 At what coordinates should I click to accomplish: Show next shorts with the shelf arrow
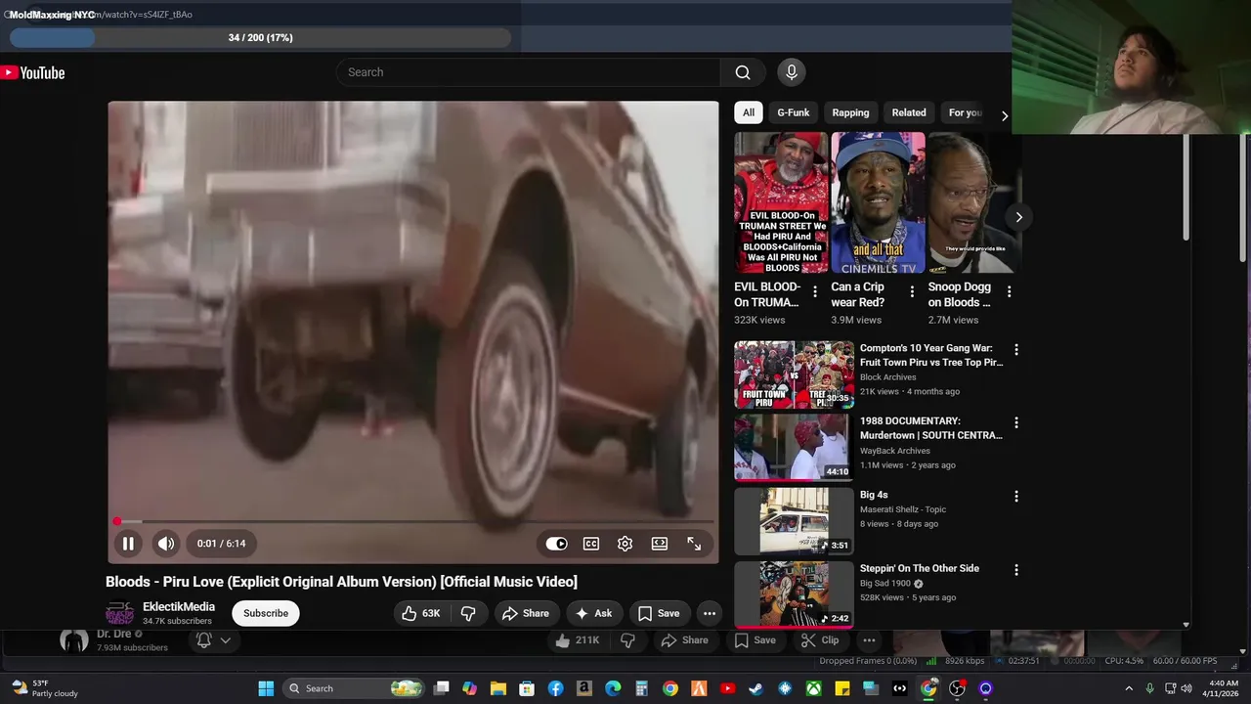[x=1018, y=217]
